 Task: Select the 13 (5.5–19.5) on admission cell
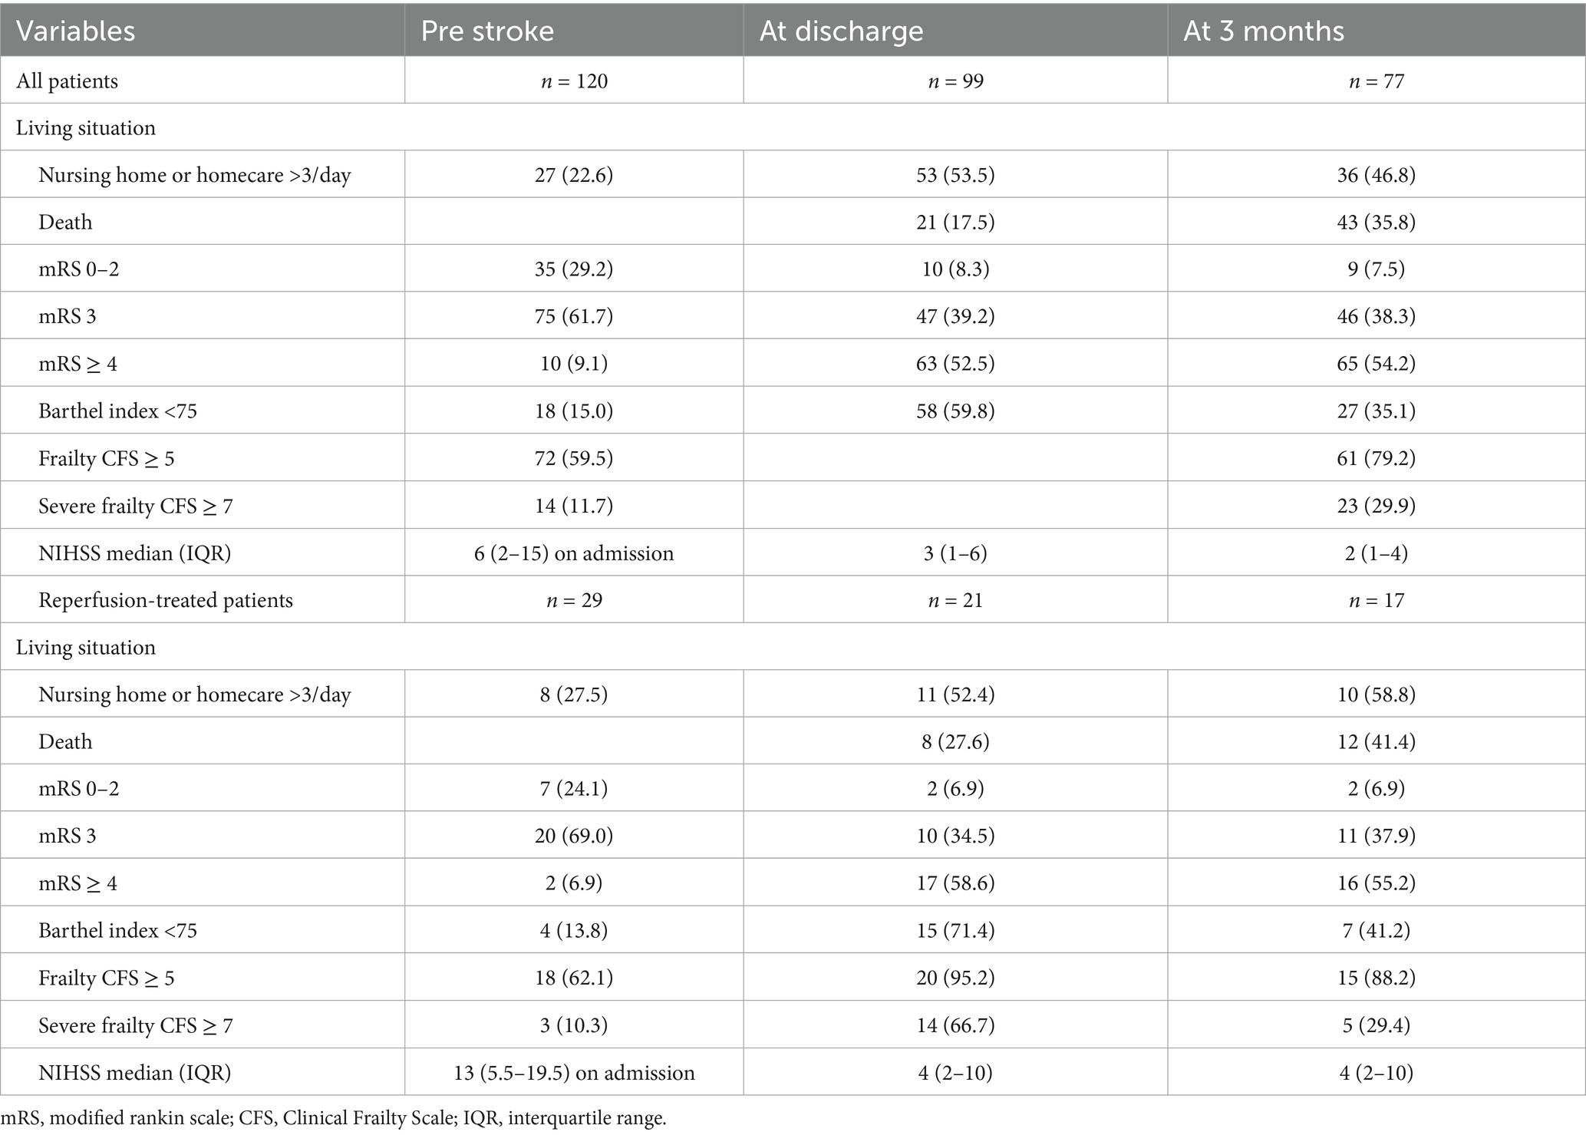click(x=574, y=1072)
